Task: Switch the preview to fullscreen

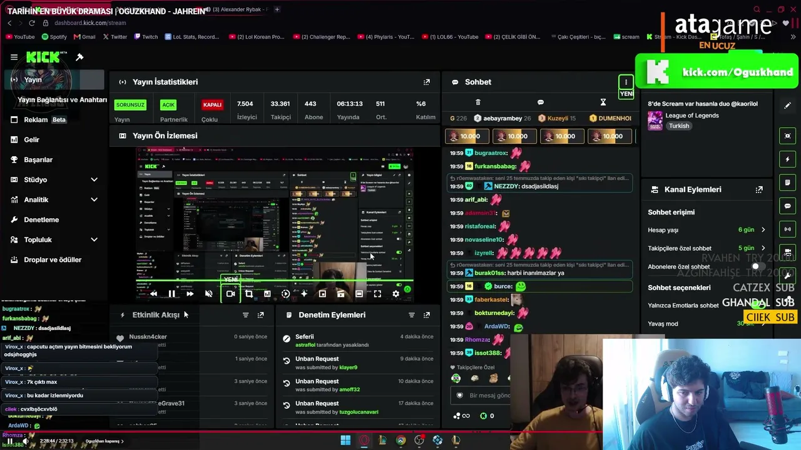Action: [377, 294]
